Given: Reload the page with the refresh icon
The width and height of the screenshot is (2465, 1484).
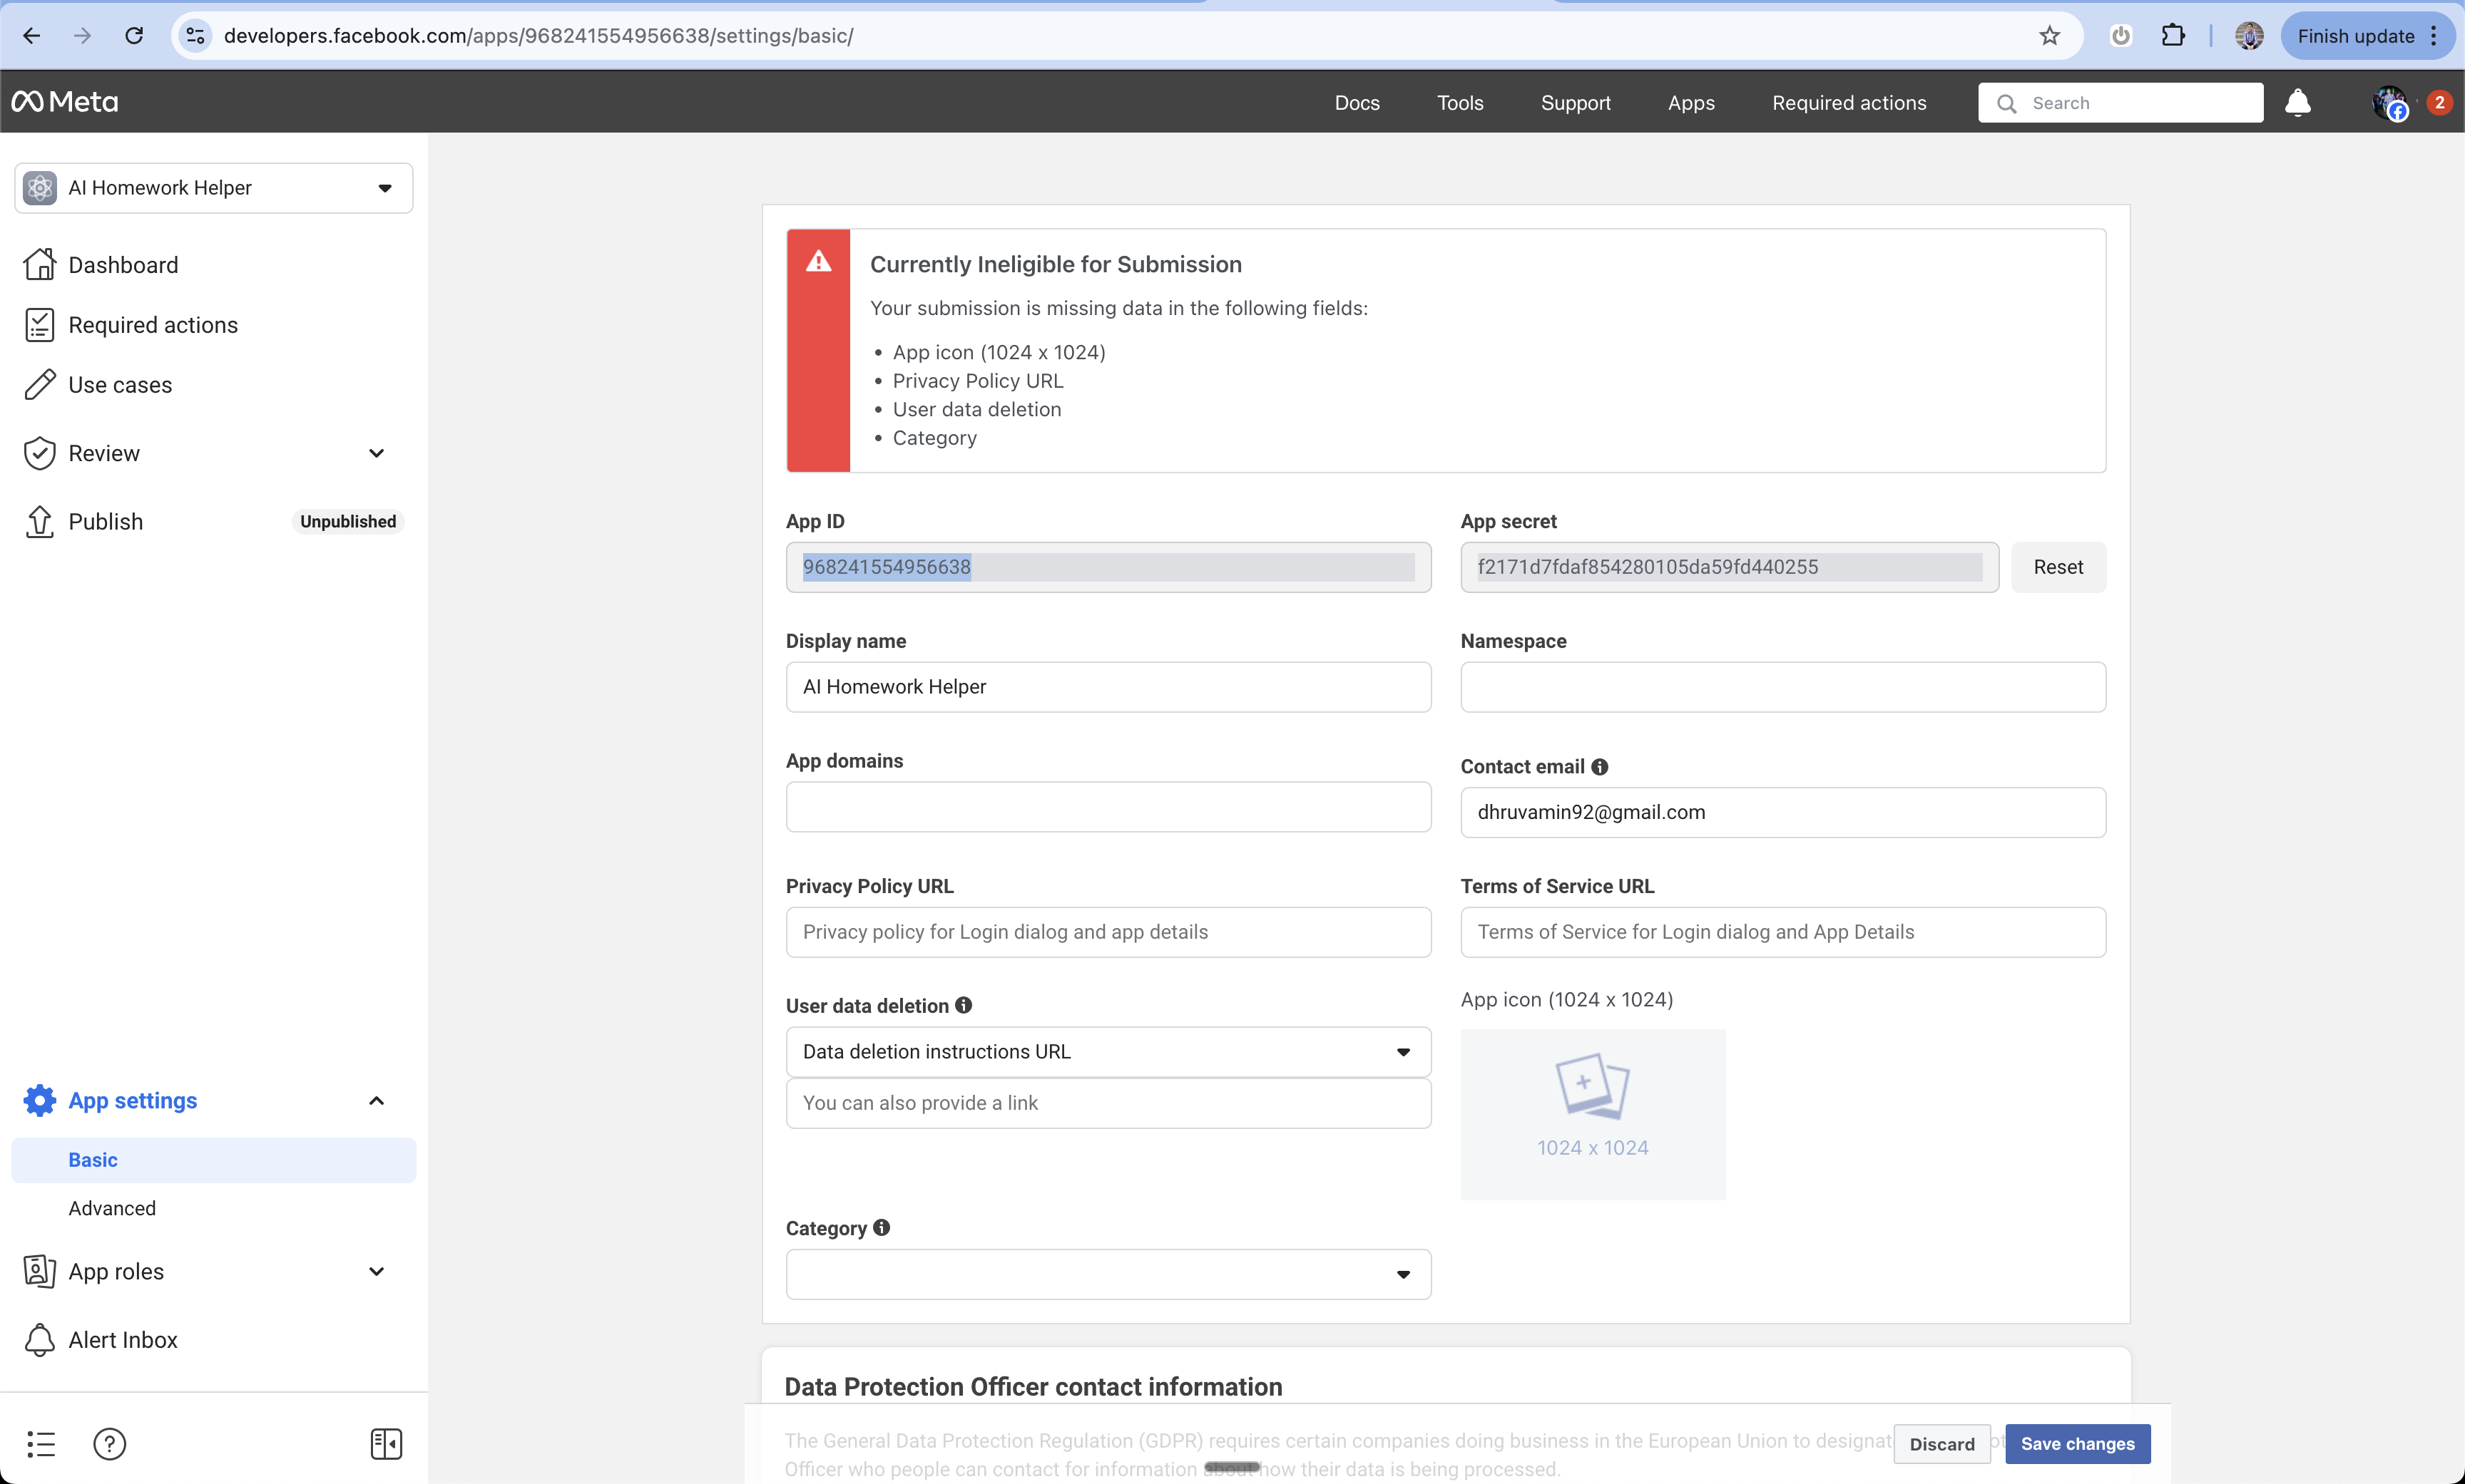Looking at the screenshot, I should (134, 36).
